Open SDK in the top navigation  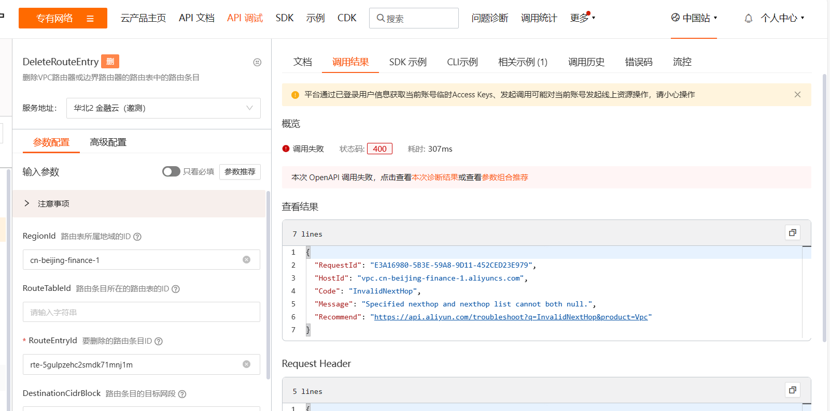coord(285,18)
